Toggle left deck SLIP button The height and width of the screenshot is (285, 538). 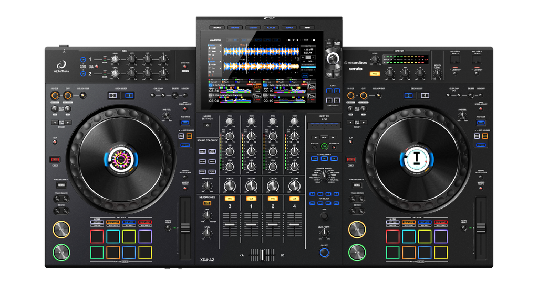pyautogui.click(x=55, y=142)
